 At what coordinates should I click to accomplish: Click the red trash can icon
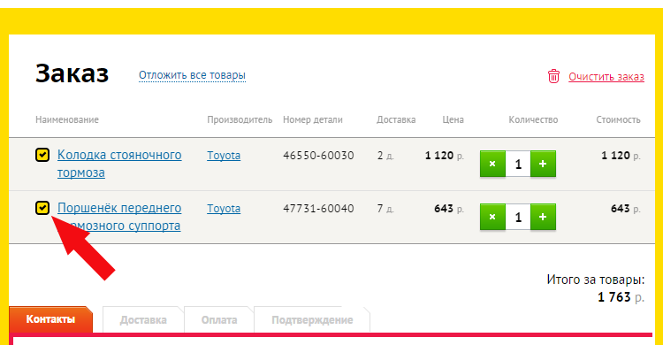point(553,76)
